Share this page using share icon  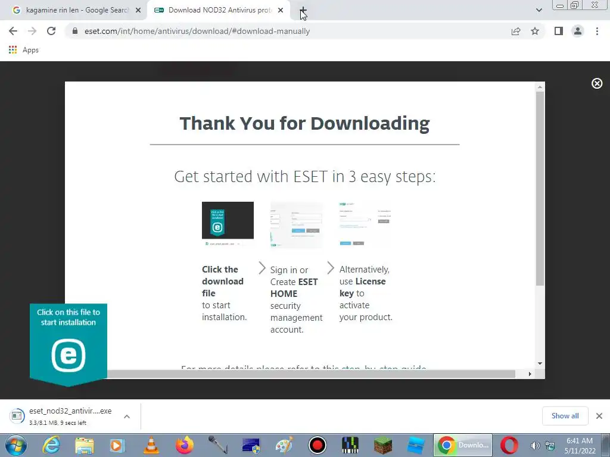pos(516,31)
